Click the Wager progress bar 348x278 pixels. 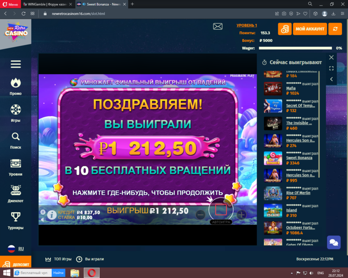296,48
